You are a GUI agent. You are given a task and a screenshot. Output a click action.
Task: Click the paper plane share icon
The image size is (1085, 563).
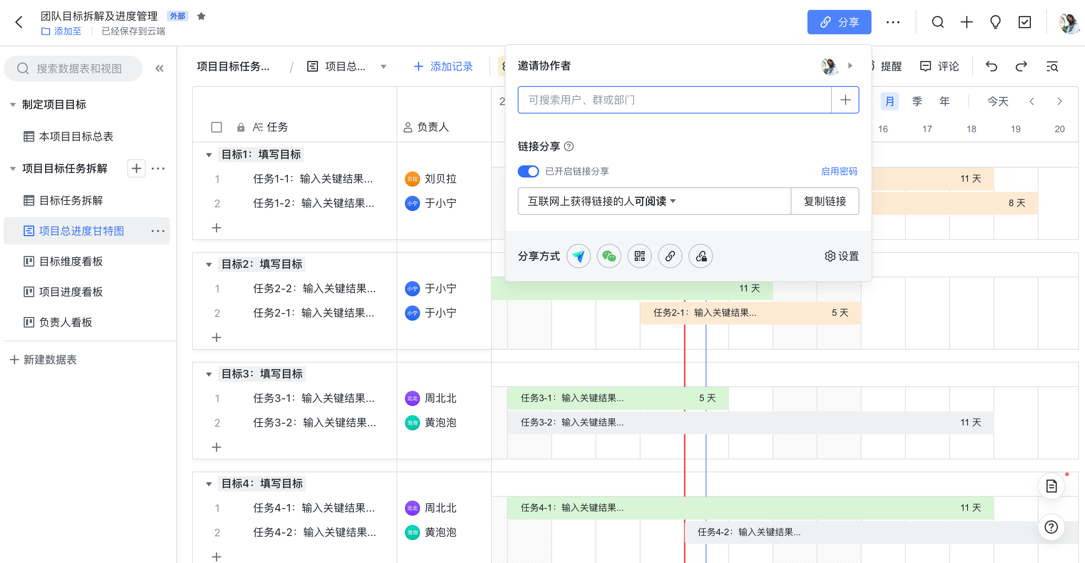578,256
